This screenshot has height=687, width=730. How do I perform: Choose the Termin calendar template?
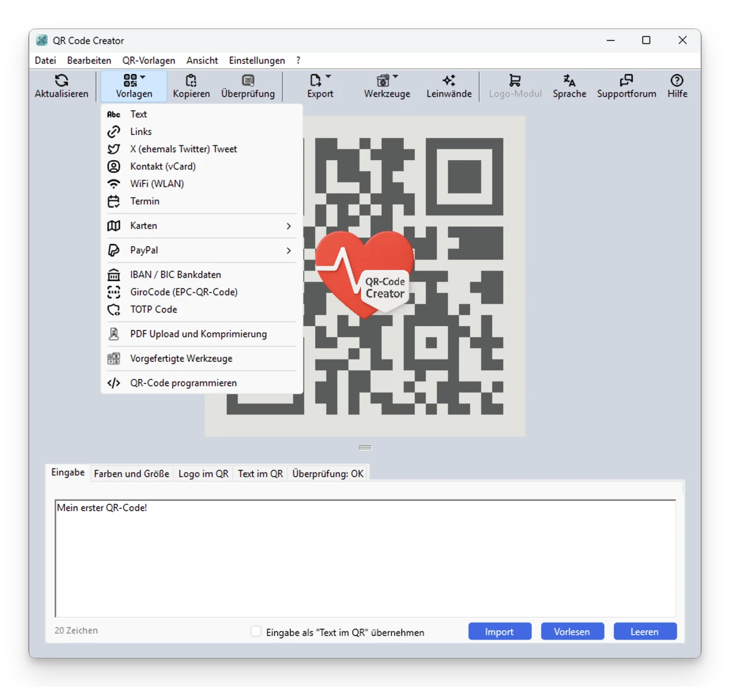tap(201, 201)
